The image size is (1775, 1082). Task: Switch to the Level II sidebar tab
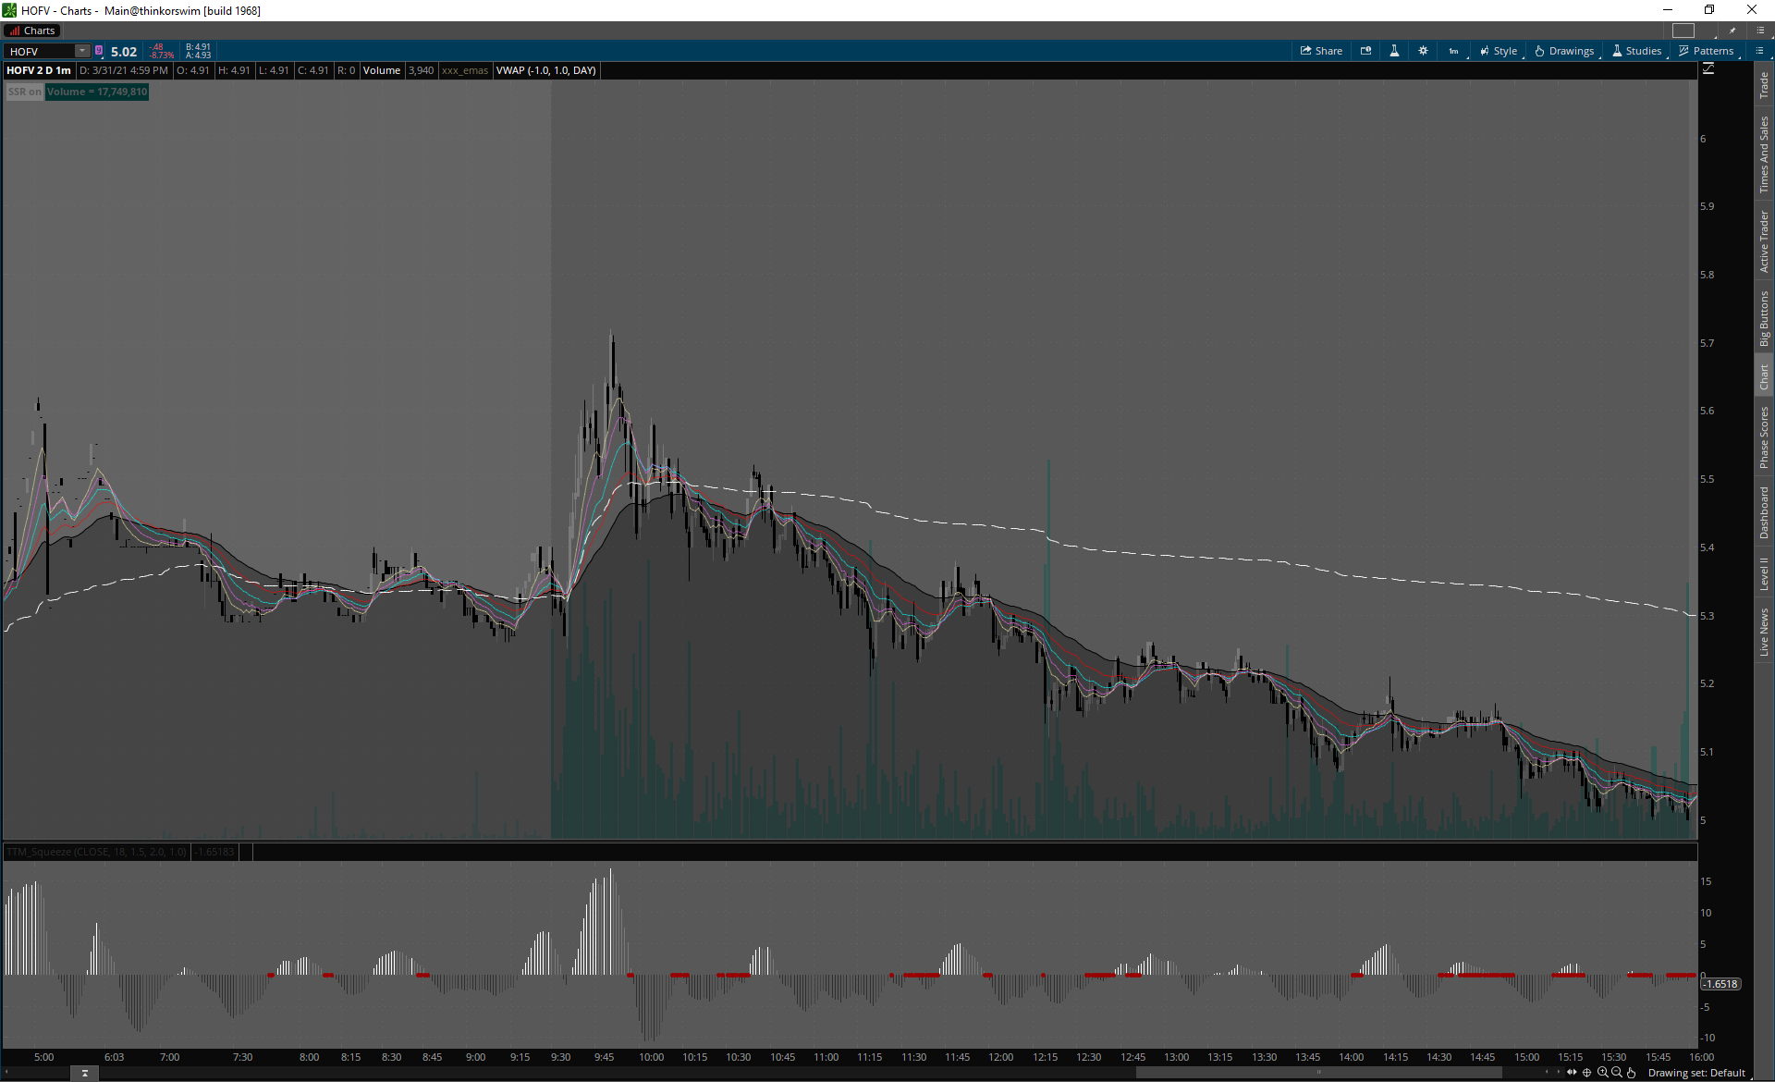(x=1764, y=573)
